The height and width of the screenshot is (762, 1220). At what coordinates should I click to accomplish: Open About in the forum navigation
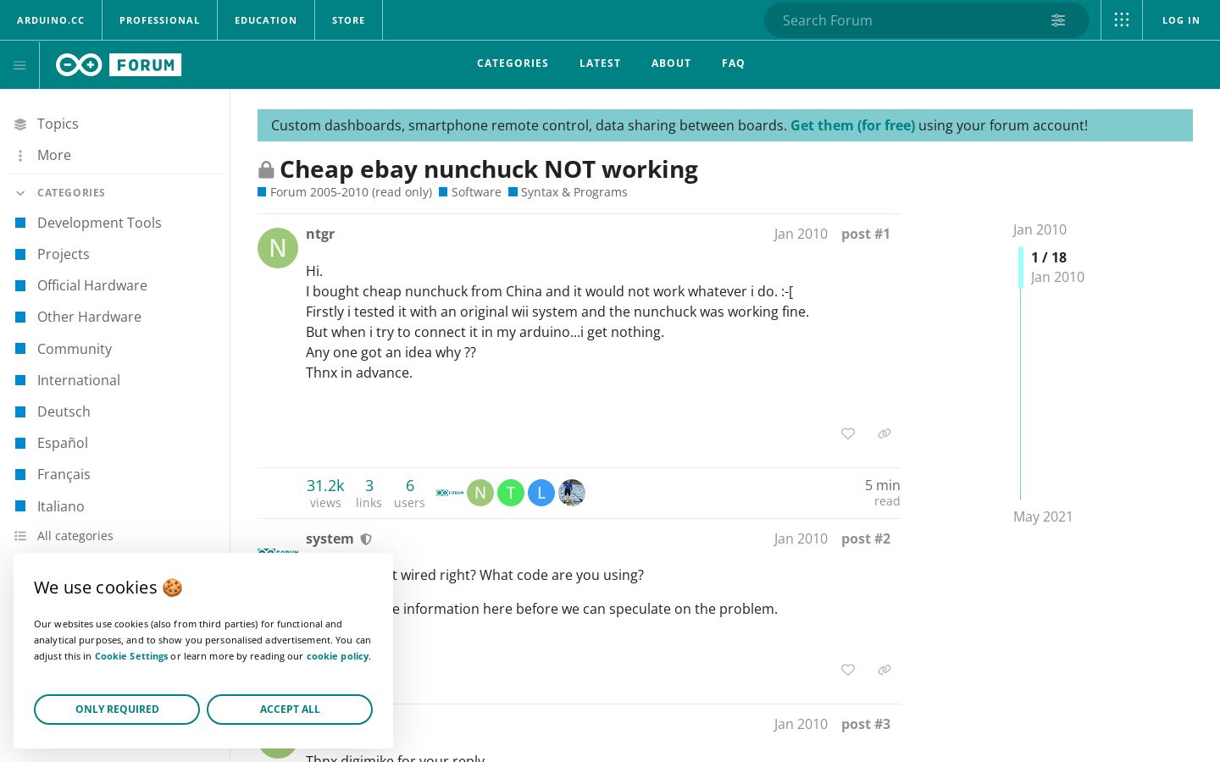[671, 63]
